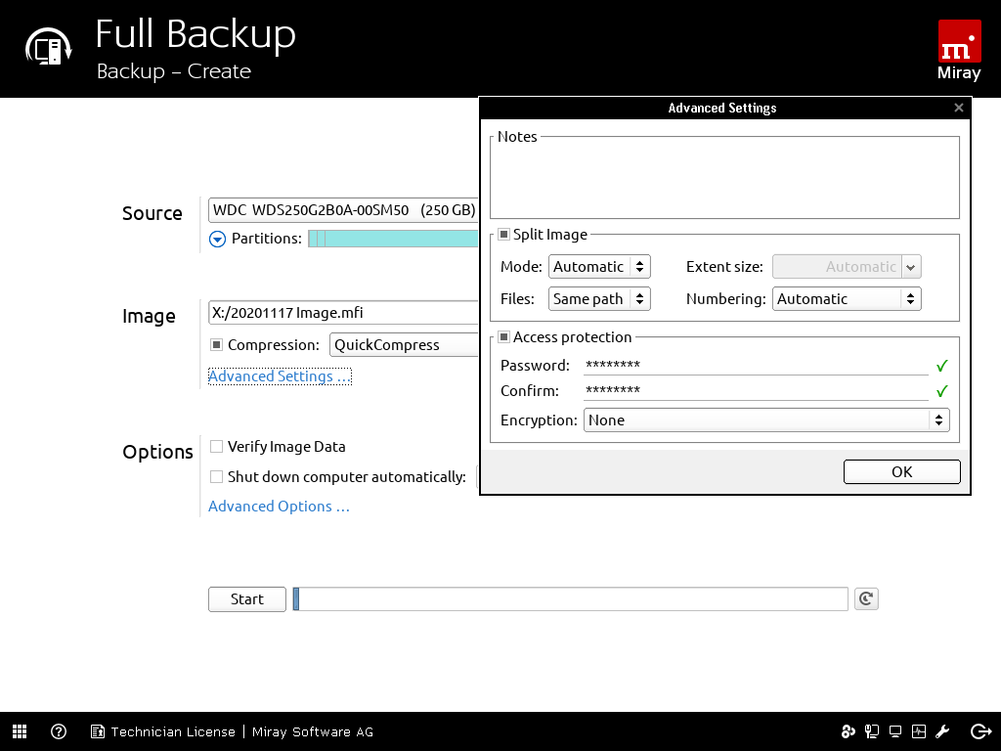The height and width of the screenshot is (751, 1001).
Task: Click the network settings icon in bottom bar
Action: click(870, 731)
